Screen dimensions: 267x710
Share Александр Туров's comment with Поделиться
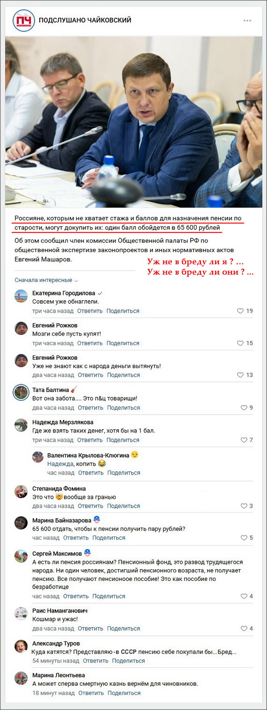point(128,661)
